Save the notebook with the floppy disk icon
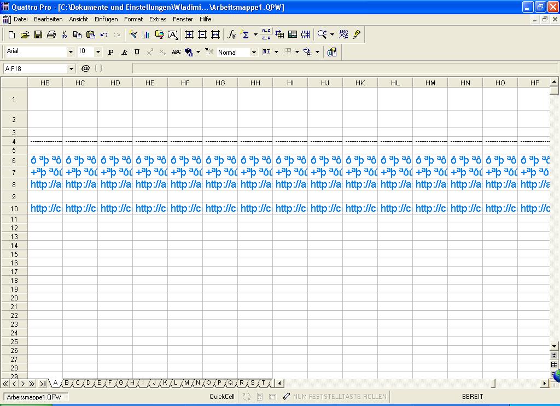Screen dimensions: 560x406 38,34
